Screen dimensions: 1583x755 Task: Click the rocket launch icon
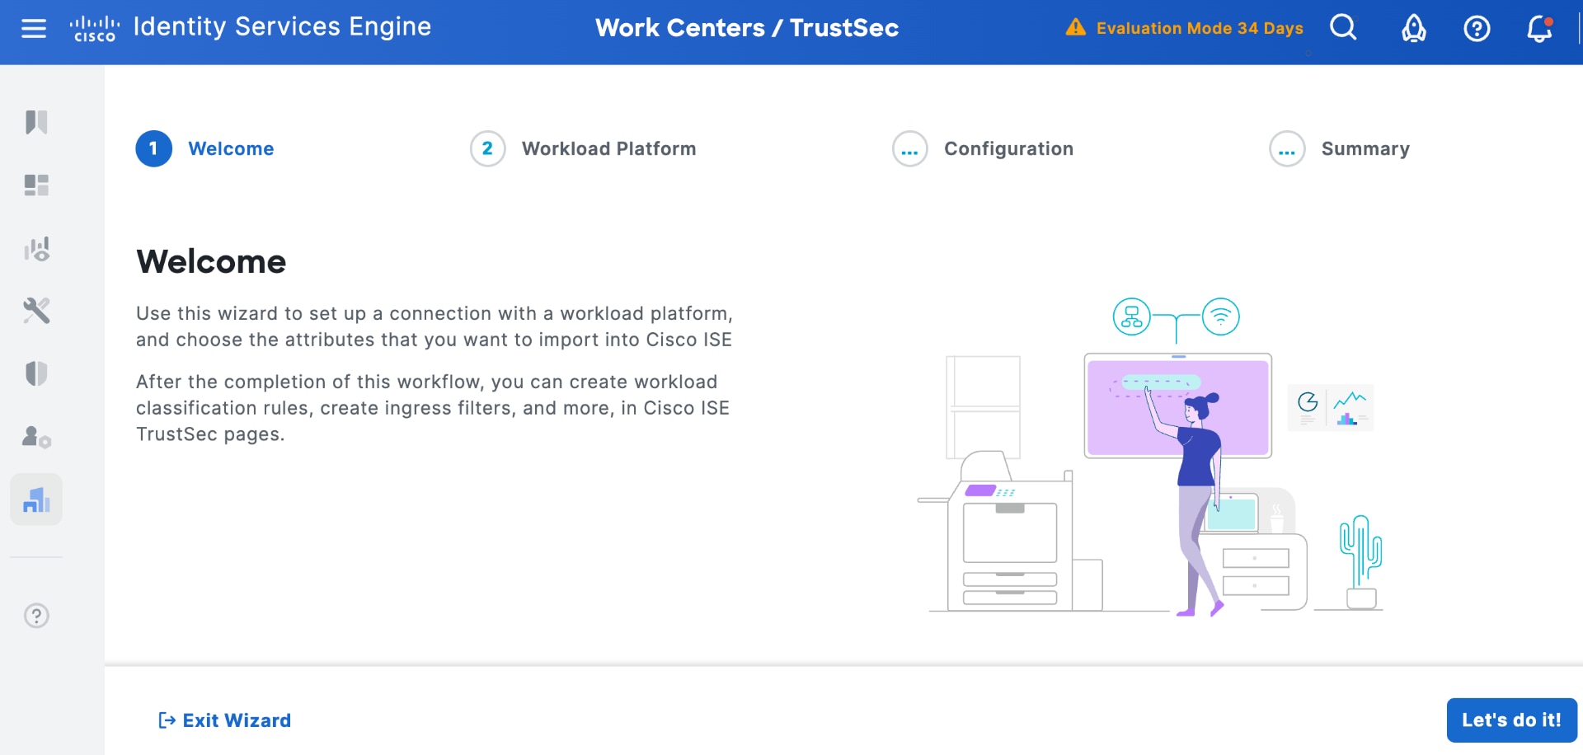click(x=1413, y=29)
